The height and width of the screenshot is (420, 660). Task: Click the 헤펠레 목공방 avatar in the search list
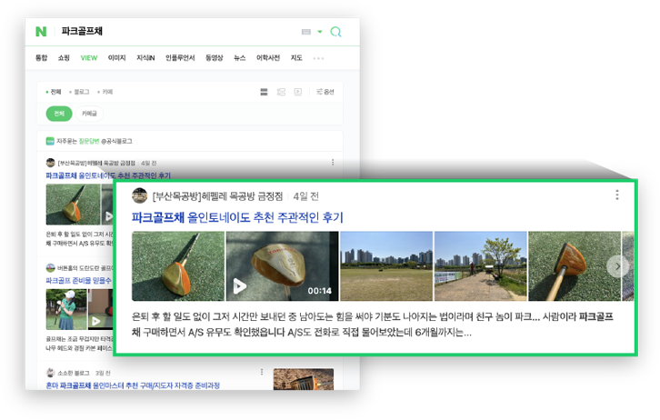coord(51,163)
